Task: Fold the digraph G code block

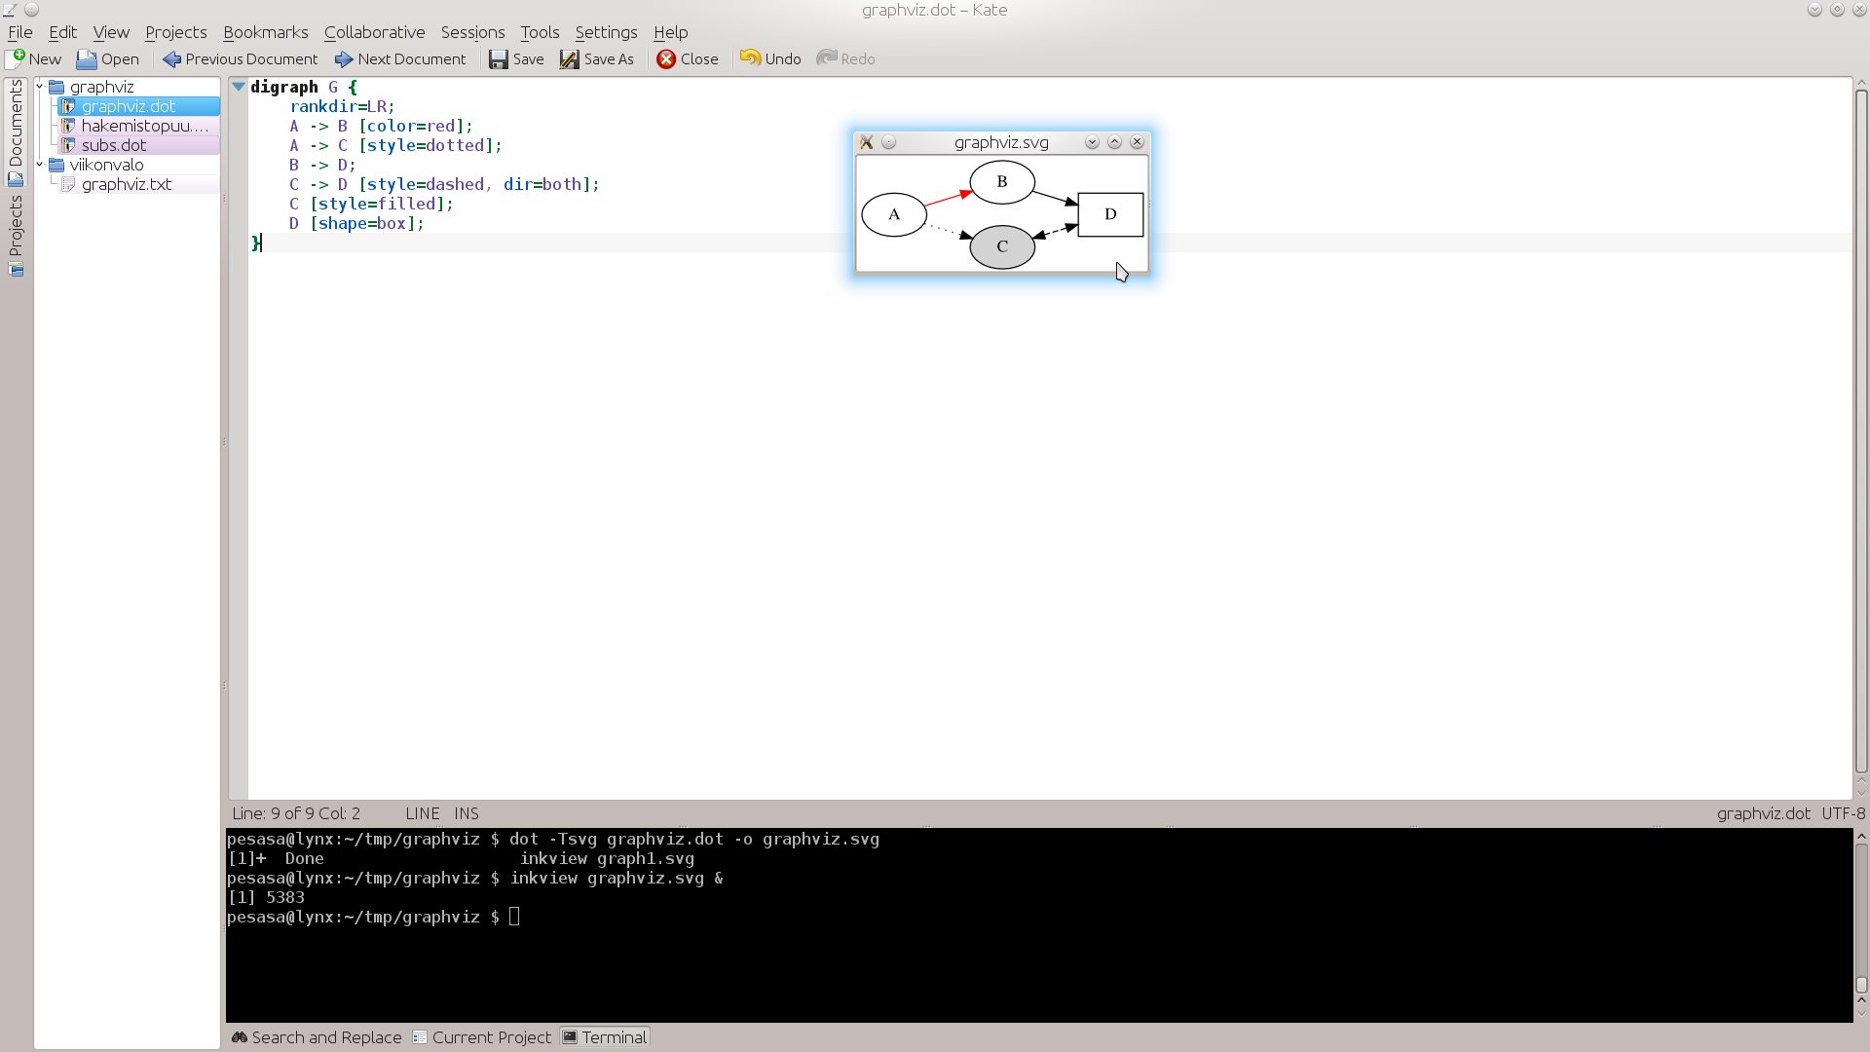Action: coord(239,87)
